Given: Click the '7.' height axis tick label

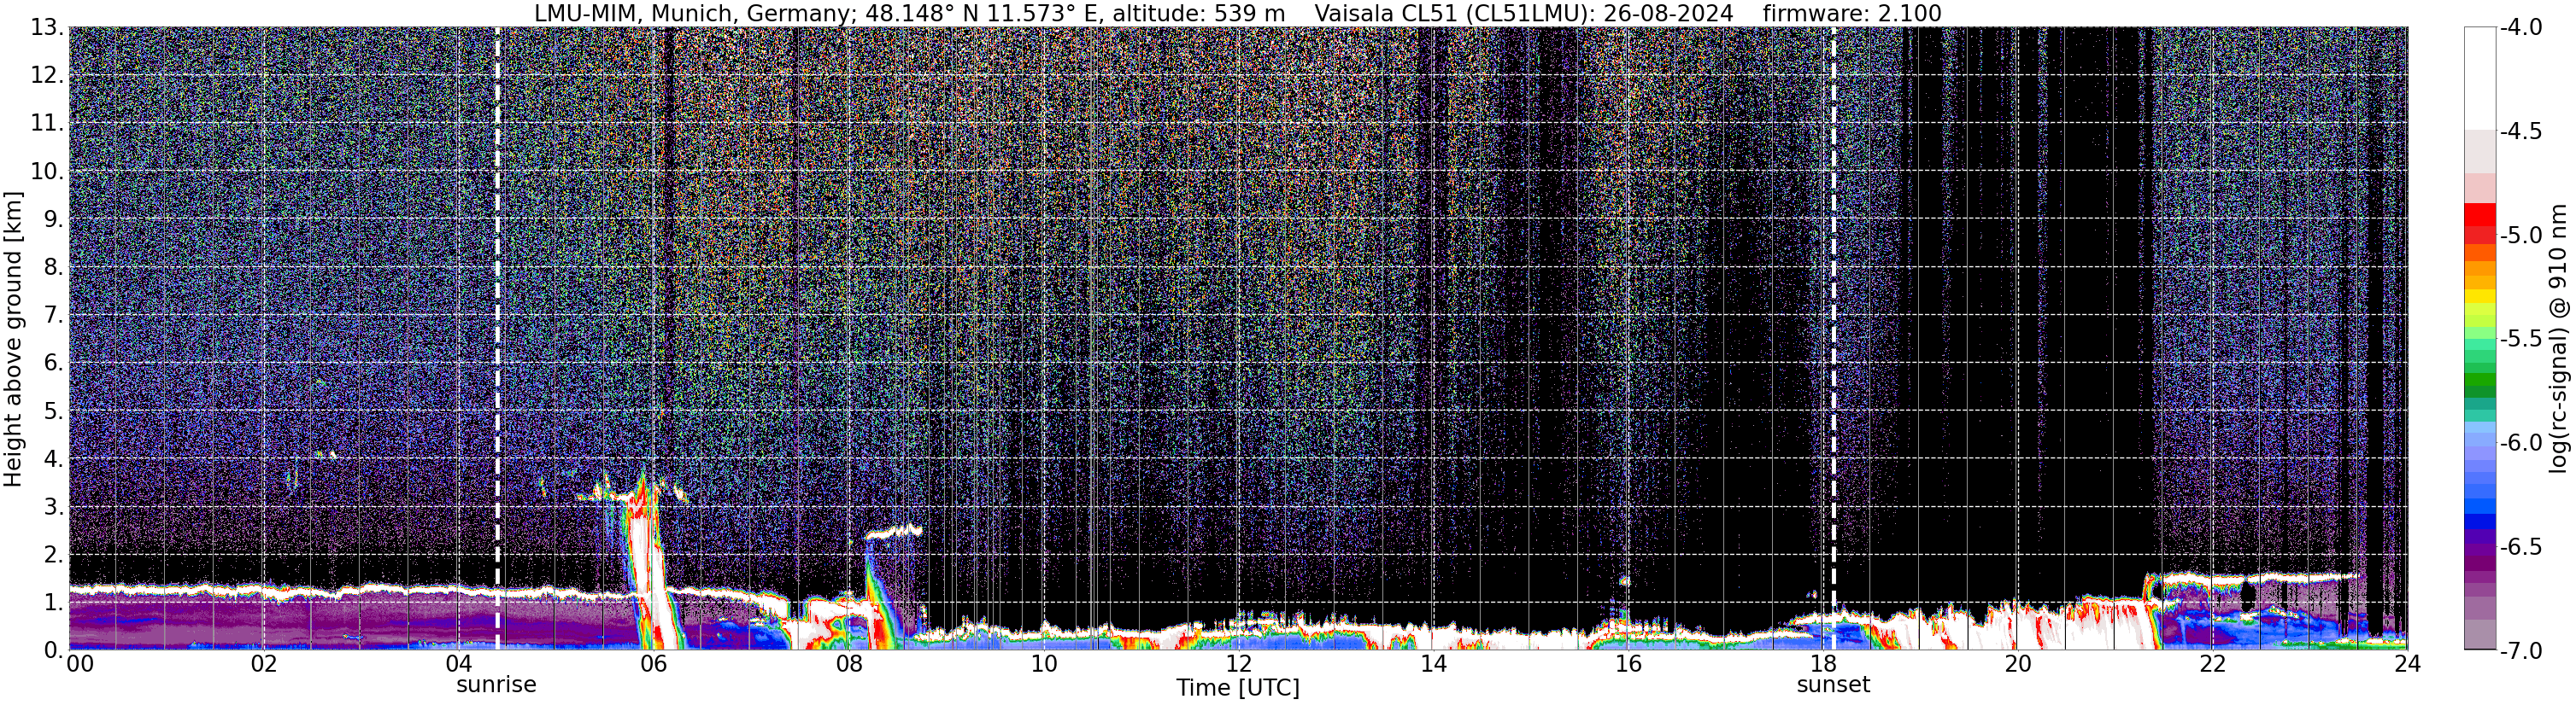Looking at the screenshot, I should tap(53, 315).
